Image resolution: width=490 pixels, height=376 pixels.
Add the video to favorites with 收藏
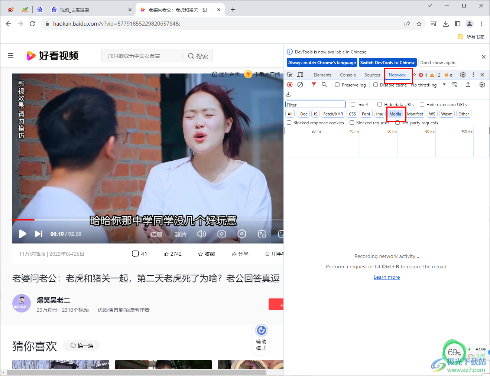(207, 254)
